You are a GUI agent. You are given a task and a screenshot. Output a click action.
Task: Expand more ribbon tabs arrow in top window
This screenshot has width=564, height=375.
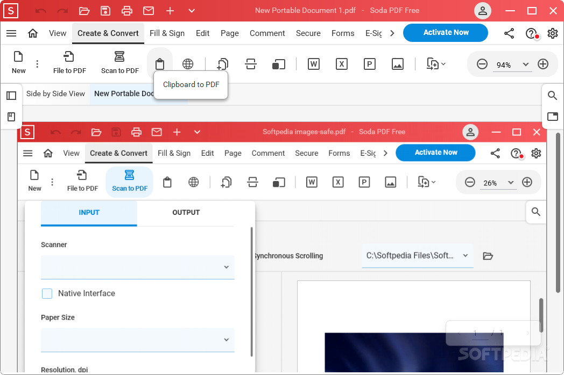point(392,33)
